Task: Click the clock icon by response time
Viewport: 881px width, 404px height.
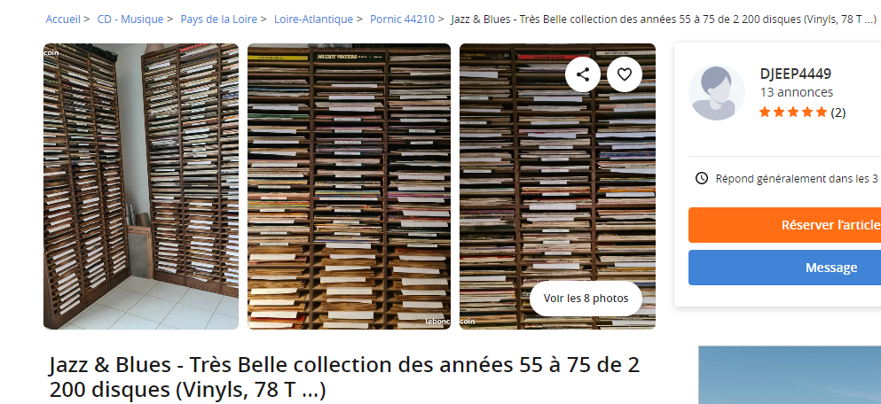Action: (701, 178)
